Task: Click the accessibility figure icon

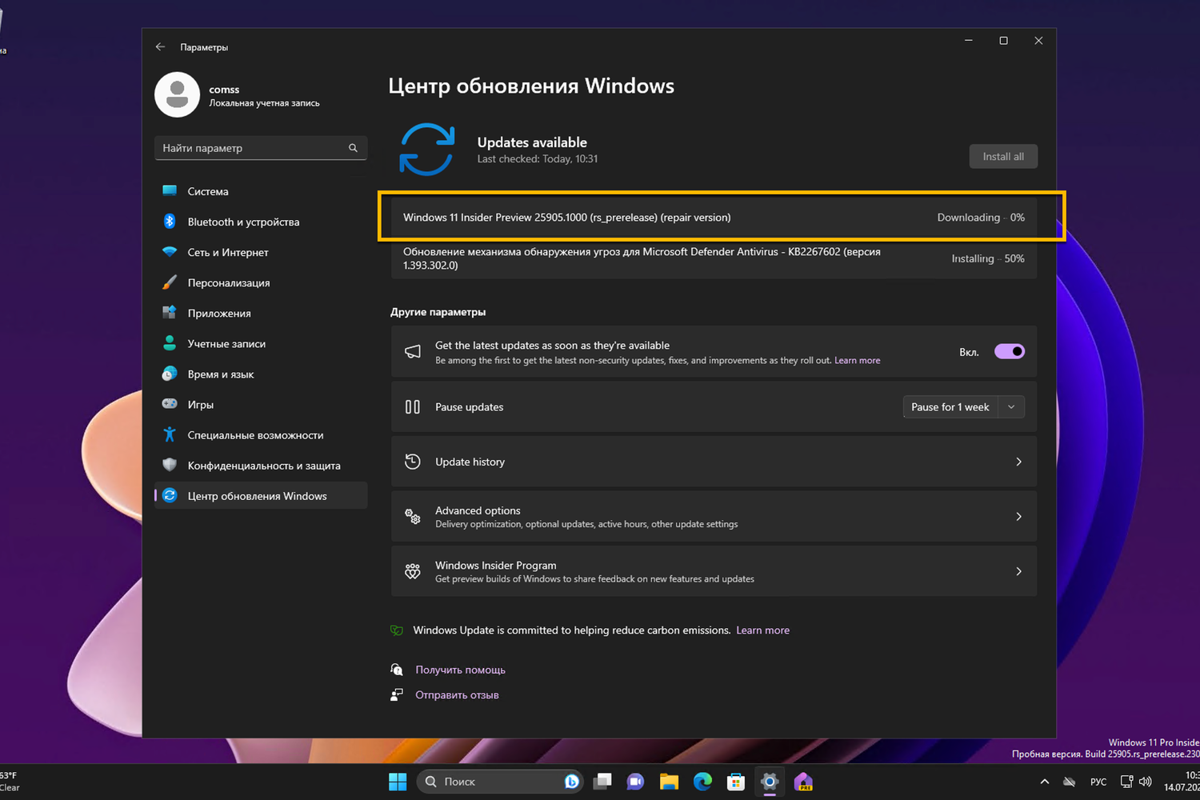Action: point(170,434)
